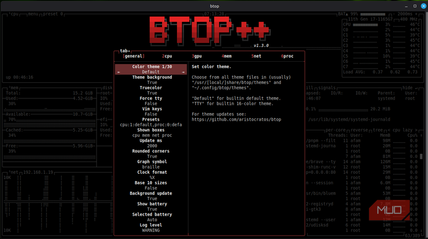Click the menu button in the cpu box header

[33, 14]
